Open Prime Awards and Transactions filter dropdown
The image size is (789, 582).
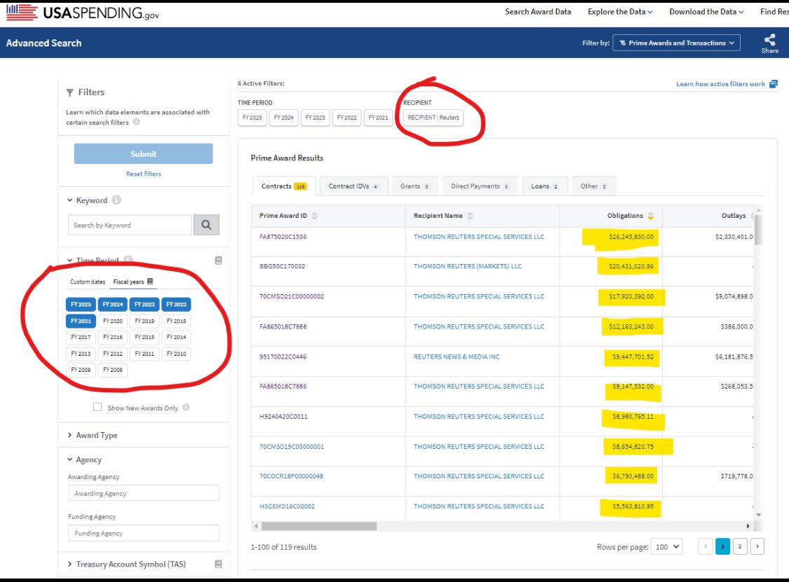[x=676, y=43]
